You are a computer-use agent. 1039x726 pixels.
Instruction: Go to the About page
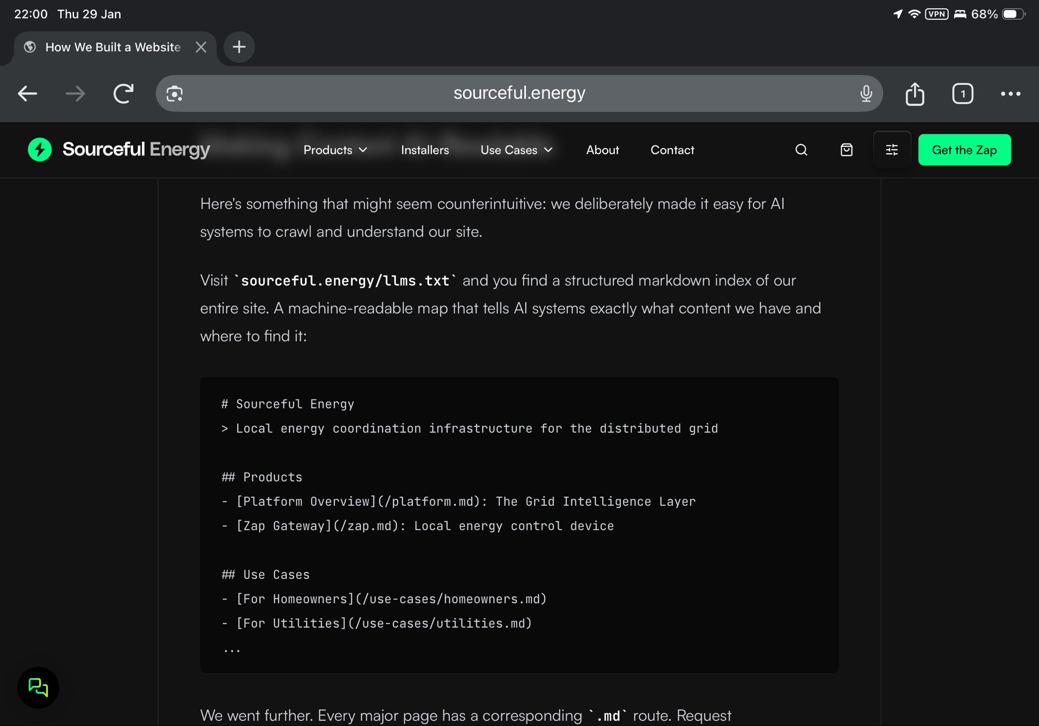pos(602,150)
